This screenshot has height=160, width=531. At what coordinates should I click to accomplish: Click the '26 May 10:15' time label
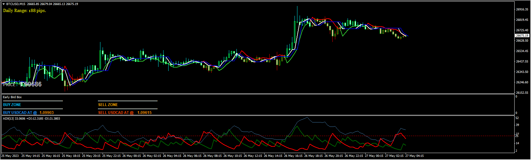point(233,156)
